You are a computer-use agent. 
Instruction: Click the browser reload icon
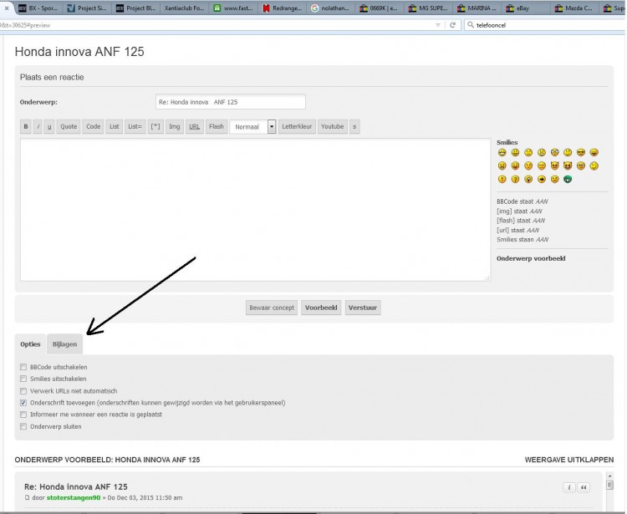point(452,25)
